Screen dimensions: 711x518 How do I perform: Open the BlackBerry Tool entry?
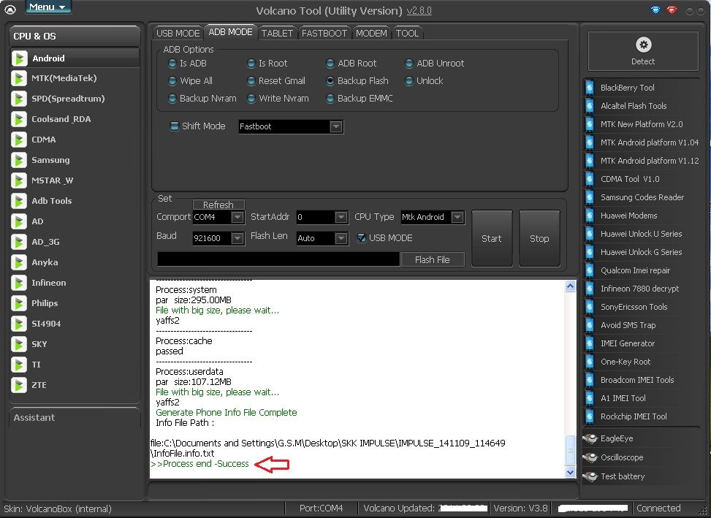pos(627,88)
